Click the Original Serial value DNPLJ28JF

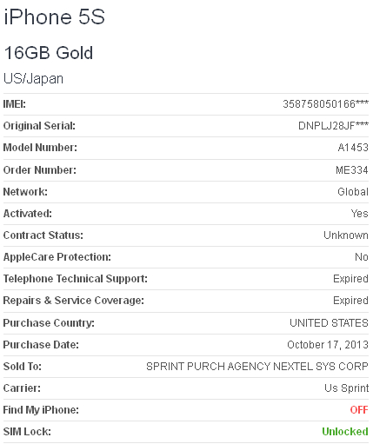pyautogui.click(x=333, y=126)
